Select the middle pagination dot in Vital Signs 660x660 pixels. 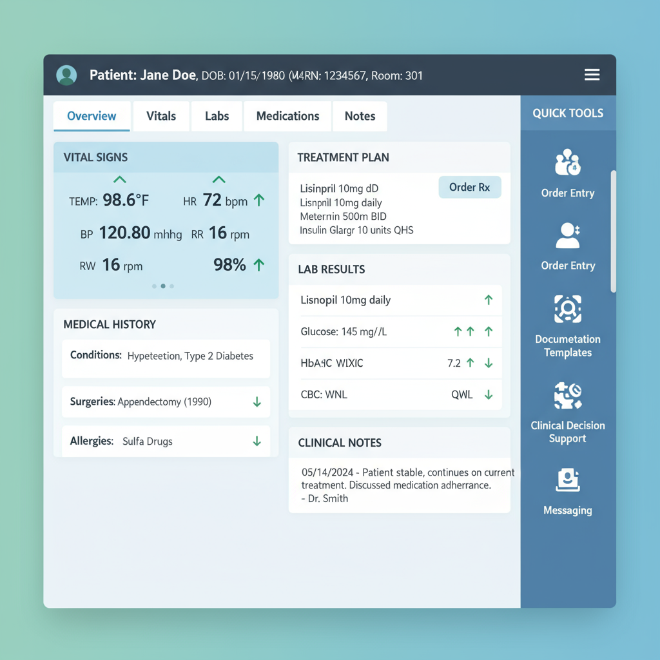coord(162,286)
